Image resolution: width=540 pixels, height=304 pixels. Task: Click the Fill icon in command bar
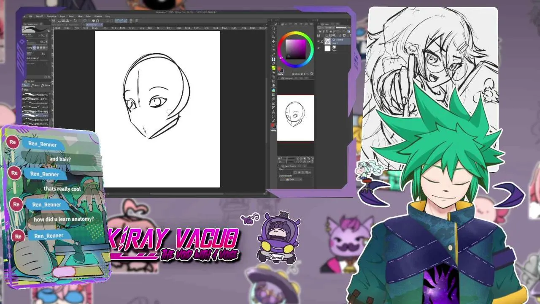point(93,21)
